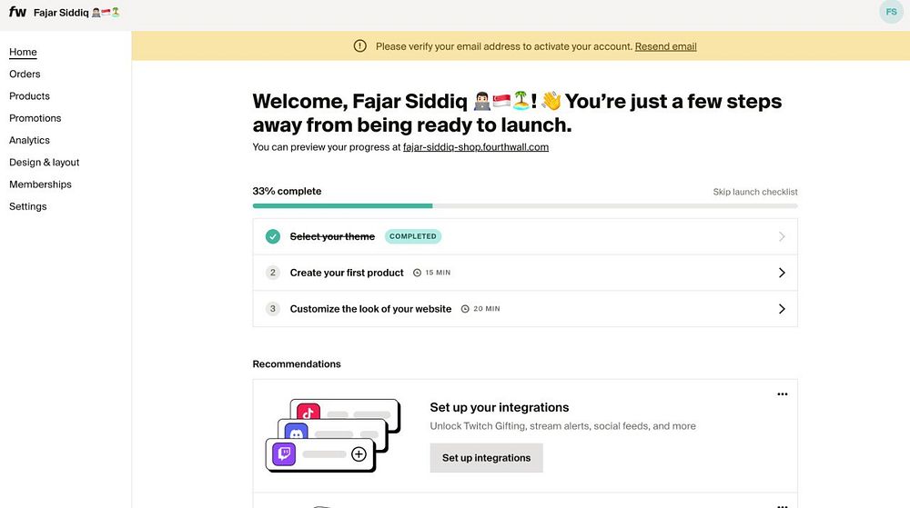910x508 pixels.
Task: Expand Customize the look of your website
Action: 781,309
